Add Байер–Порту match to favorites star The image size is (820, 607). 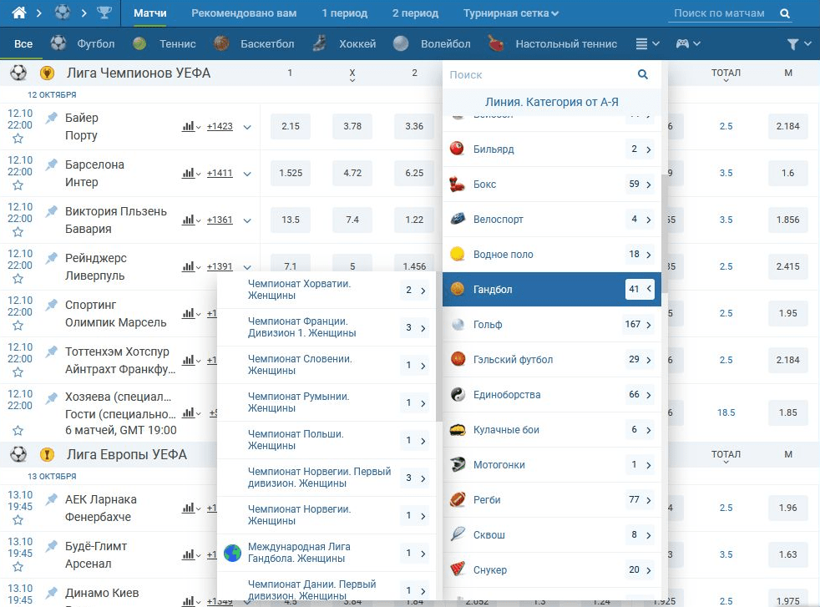[x=18, y=139]
